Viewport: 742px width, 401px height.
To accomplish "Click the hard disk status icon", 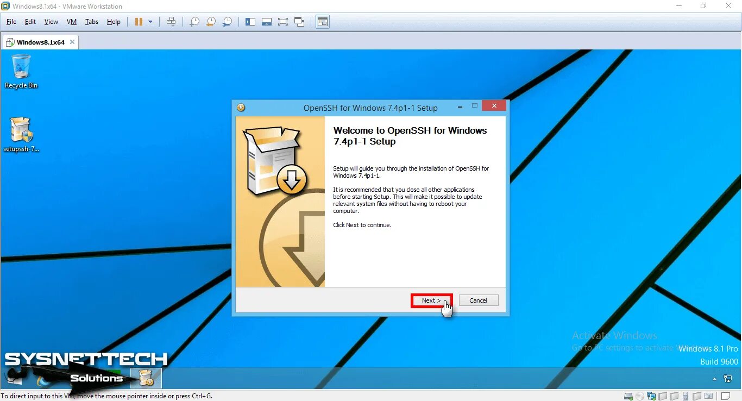I will 628,396.
